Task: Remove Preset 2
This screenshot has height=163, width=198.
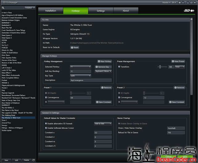Action: pyautogui.click(x=179, y=88)
